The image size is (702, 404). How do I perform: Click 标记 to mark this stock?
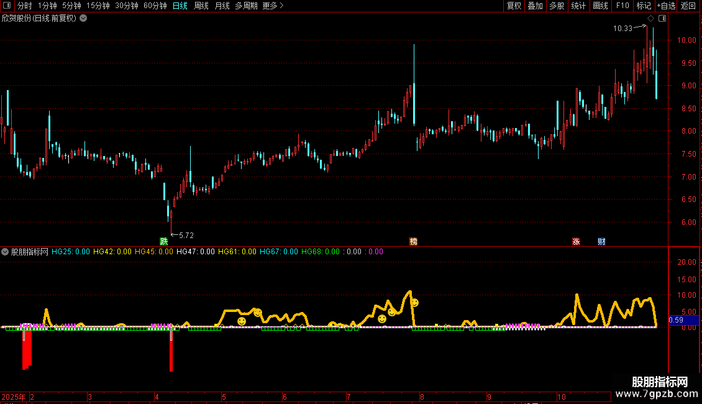coord(644,6)
